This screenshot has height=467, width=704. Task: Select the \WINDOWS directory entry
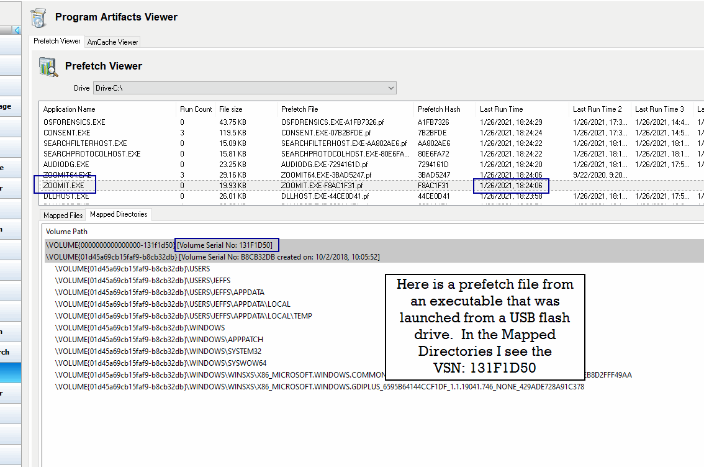tap(140, 328)
